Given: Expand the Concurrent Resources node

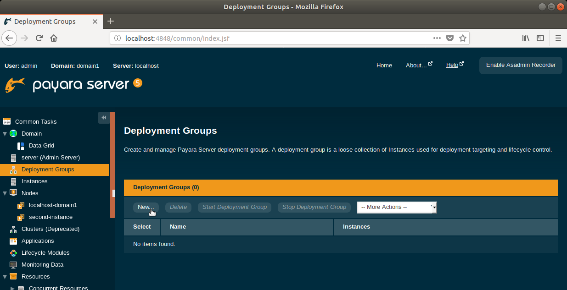Looking at the screenshot, I should 12,288.
